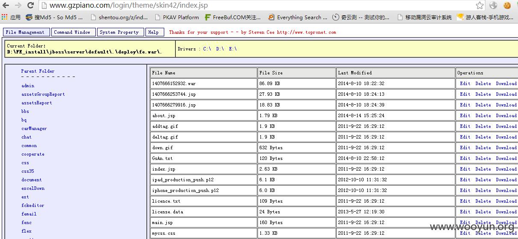Open the globe extension icon beside the star
Screen dimensions: 518x239
point(494,6)
